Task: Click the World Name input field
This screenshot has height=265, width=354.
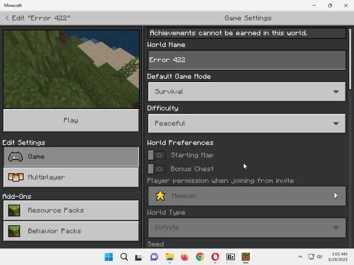Action: (x=247, y=60)
